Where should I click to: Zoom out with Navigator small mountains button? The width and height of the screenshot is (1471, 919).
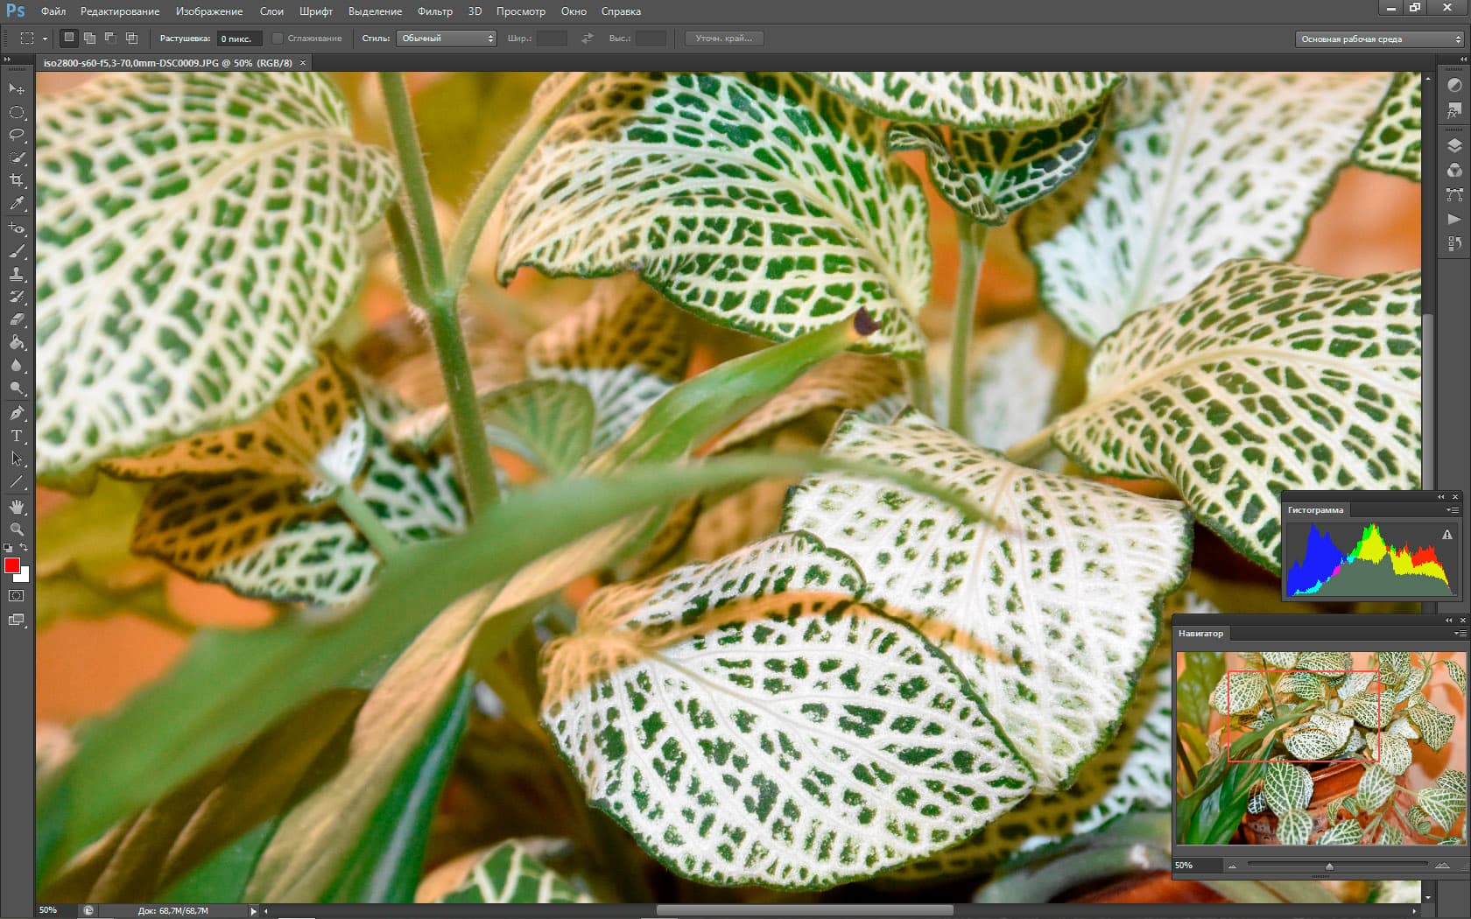tap(1232, 866)
